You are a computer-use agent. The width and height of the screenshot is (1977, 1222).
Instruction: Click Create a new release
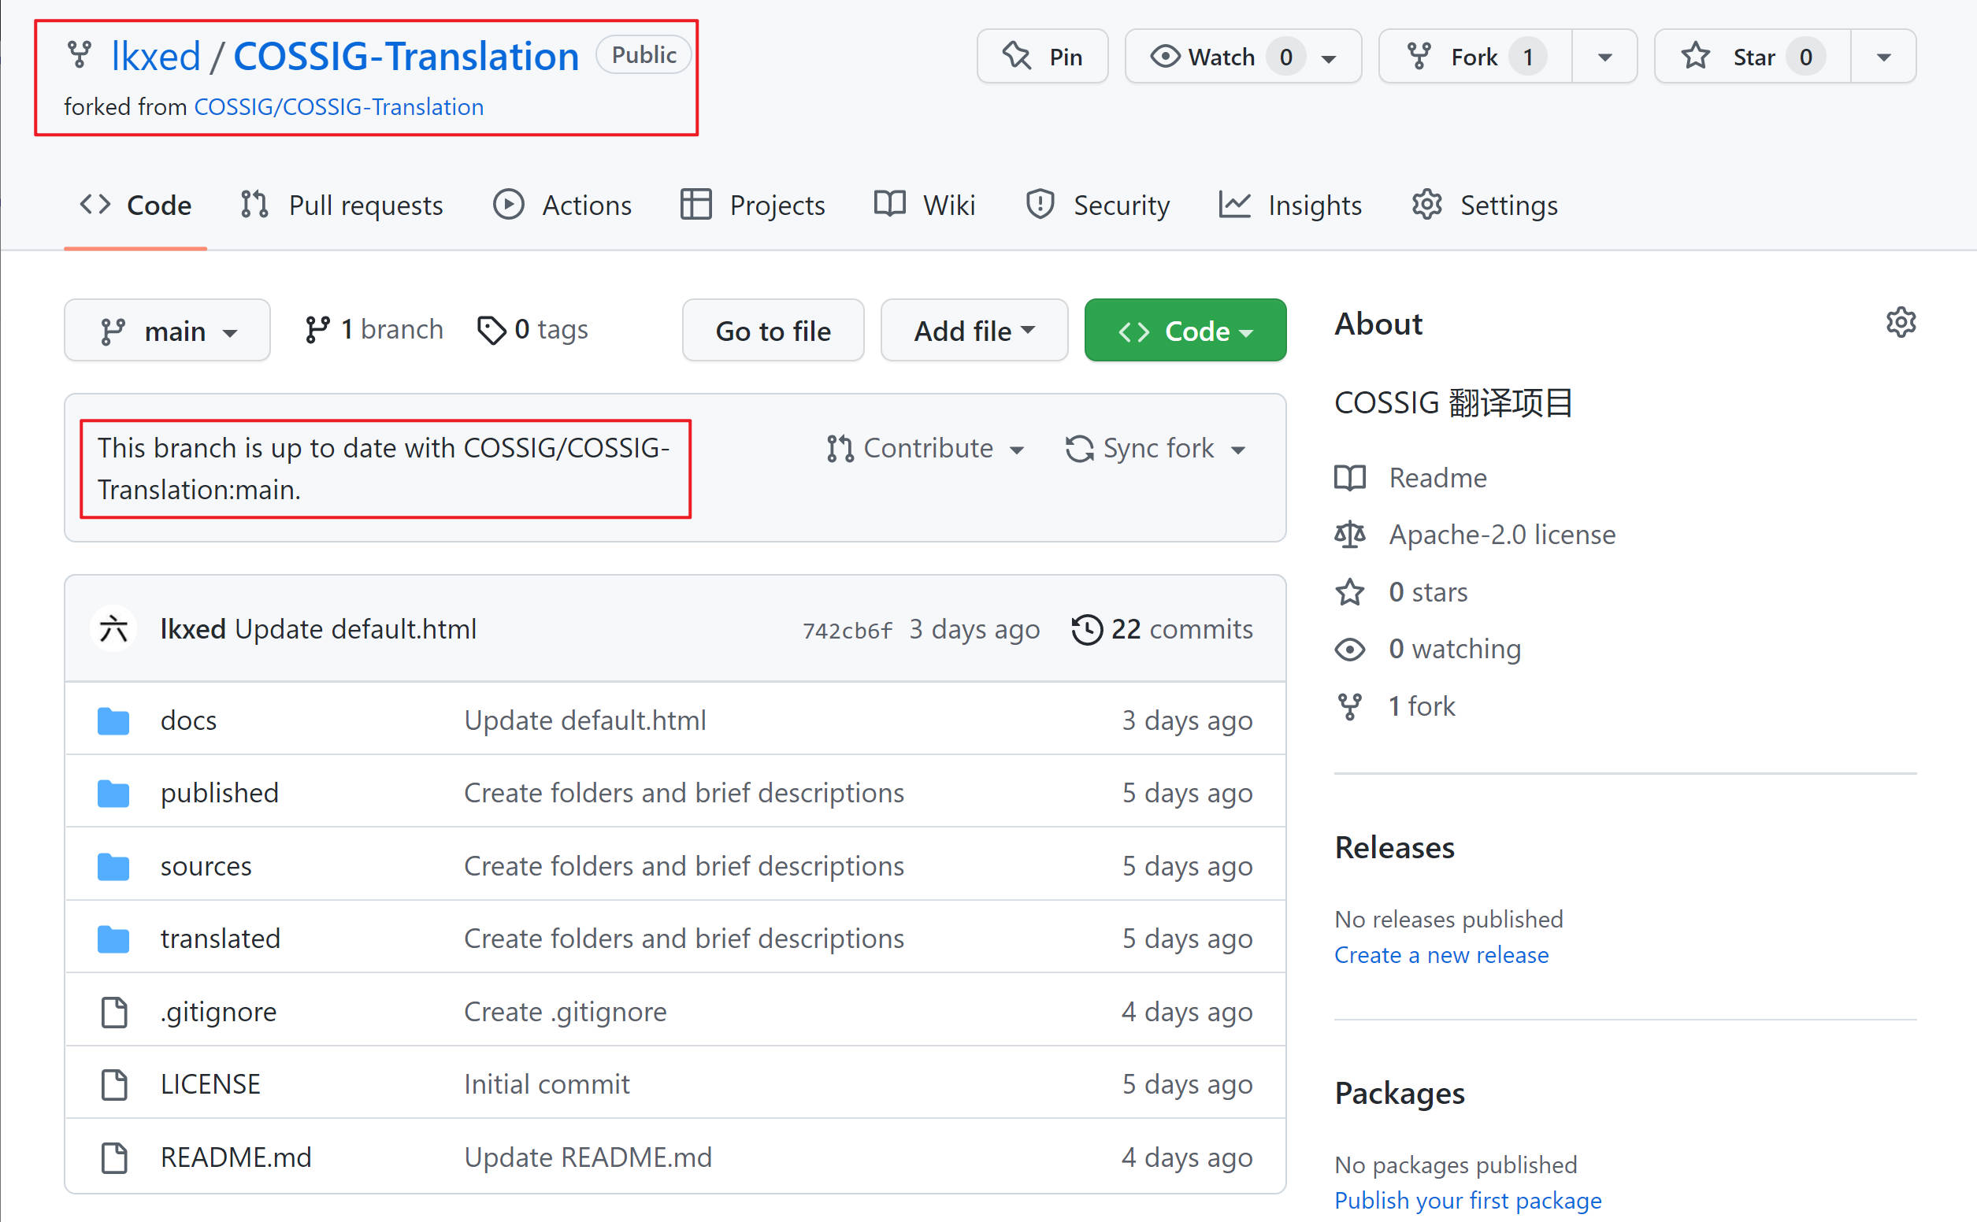click(1441, 955)
